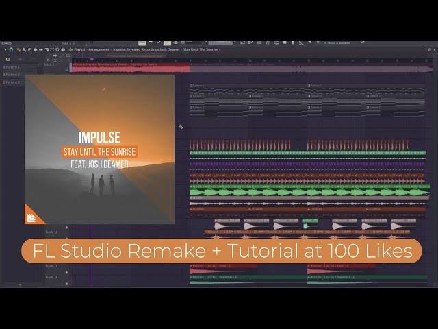This screenshot has width=438, height=329.
Task: Select the Slip tool with the double arrows
Action: coord(41,49)
